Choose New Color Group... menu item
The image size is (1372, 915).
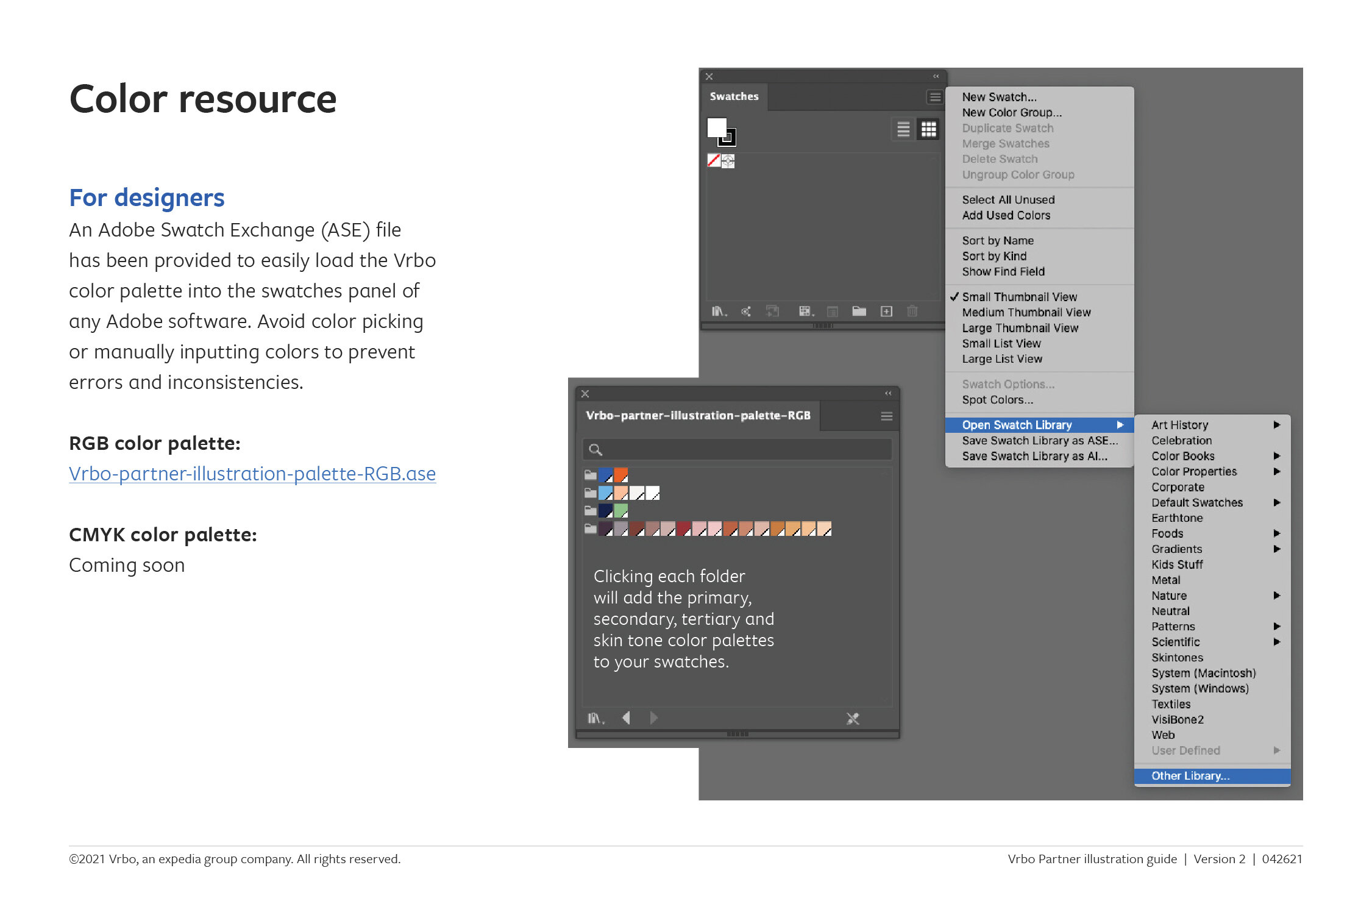1012,112
